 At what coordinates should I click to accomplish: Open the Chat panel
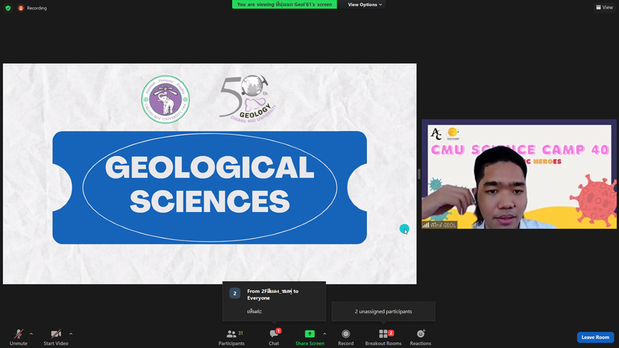point(274,336)
